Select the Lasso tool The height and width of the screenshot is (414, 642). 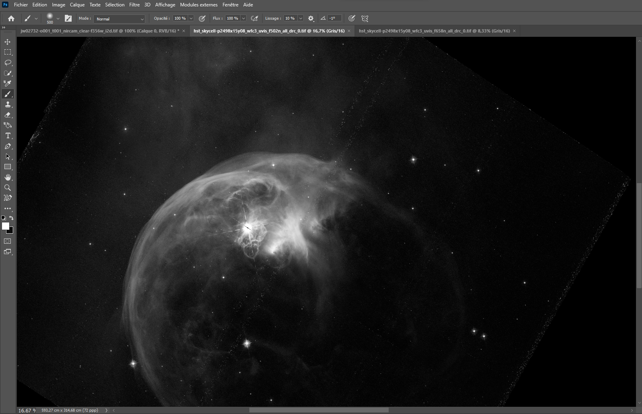[x=8, y=63]
